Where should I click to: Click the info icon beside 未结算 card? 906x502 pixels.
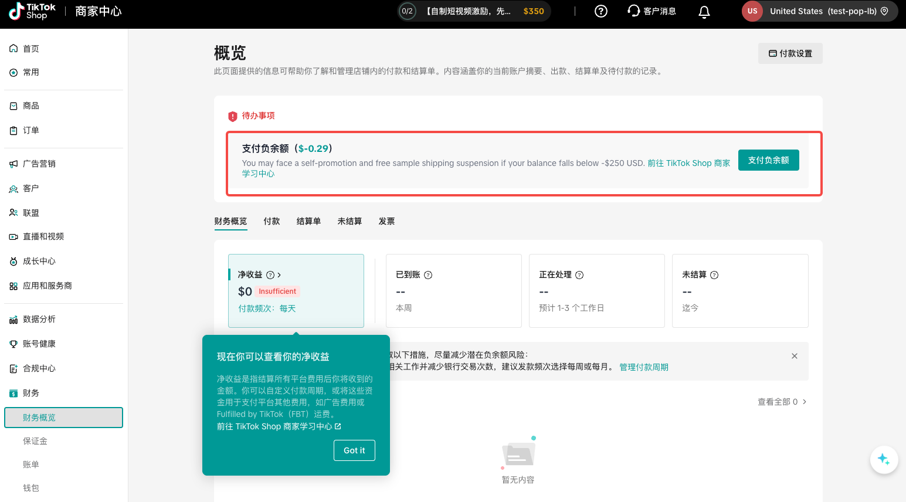pos(714,275)
